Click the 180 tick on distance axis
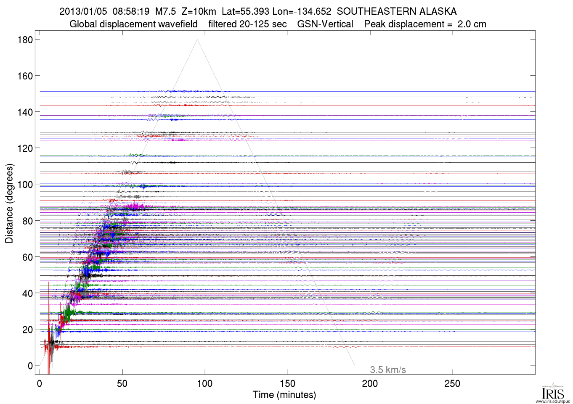 coord(25,40)
